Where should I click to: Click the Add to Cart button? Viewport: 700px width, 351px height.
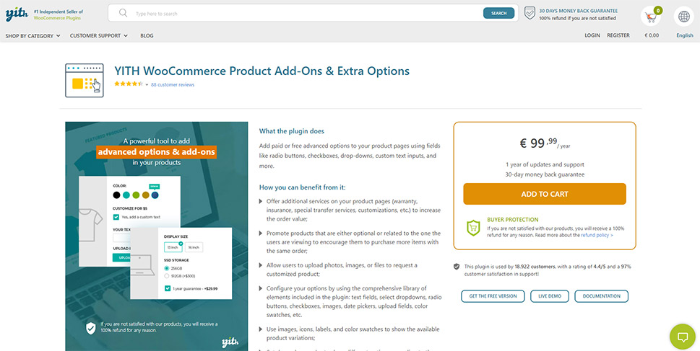coord(545,194)
